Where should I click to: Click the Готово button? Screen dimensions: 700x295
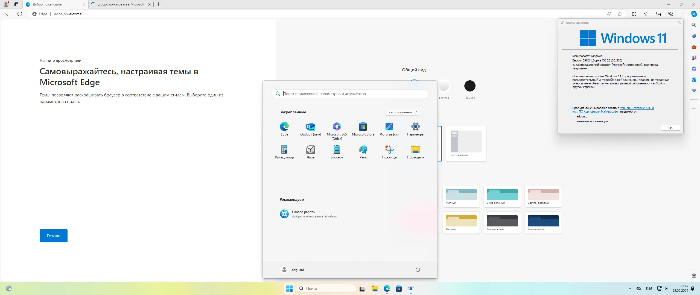pos(53,236)
